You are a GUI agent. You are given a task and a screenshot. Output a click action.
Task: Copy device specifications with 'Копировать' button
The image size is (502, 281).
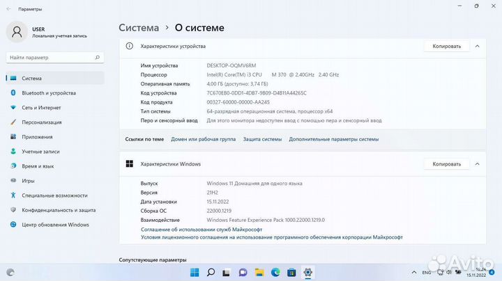tap(447, 47)
